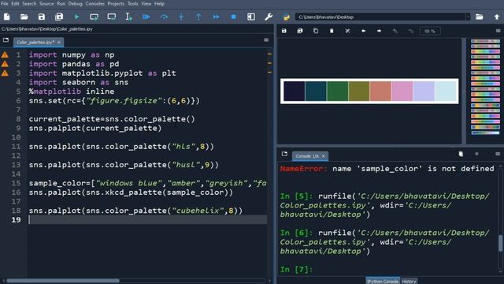Viewport: 504px width, 284px height.
Task: Start debugging the file
Action: (x=146, y=17)
